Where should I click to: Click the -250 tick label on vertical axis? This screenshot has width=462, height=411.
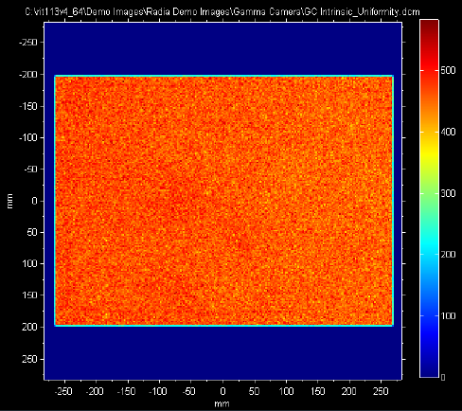(x=28, y=43)
